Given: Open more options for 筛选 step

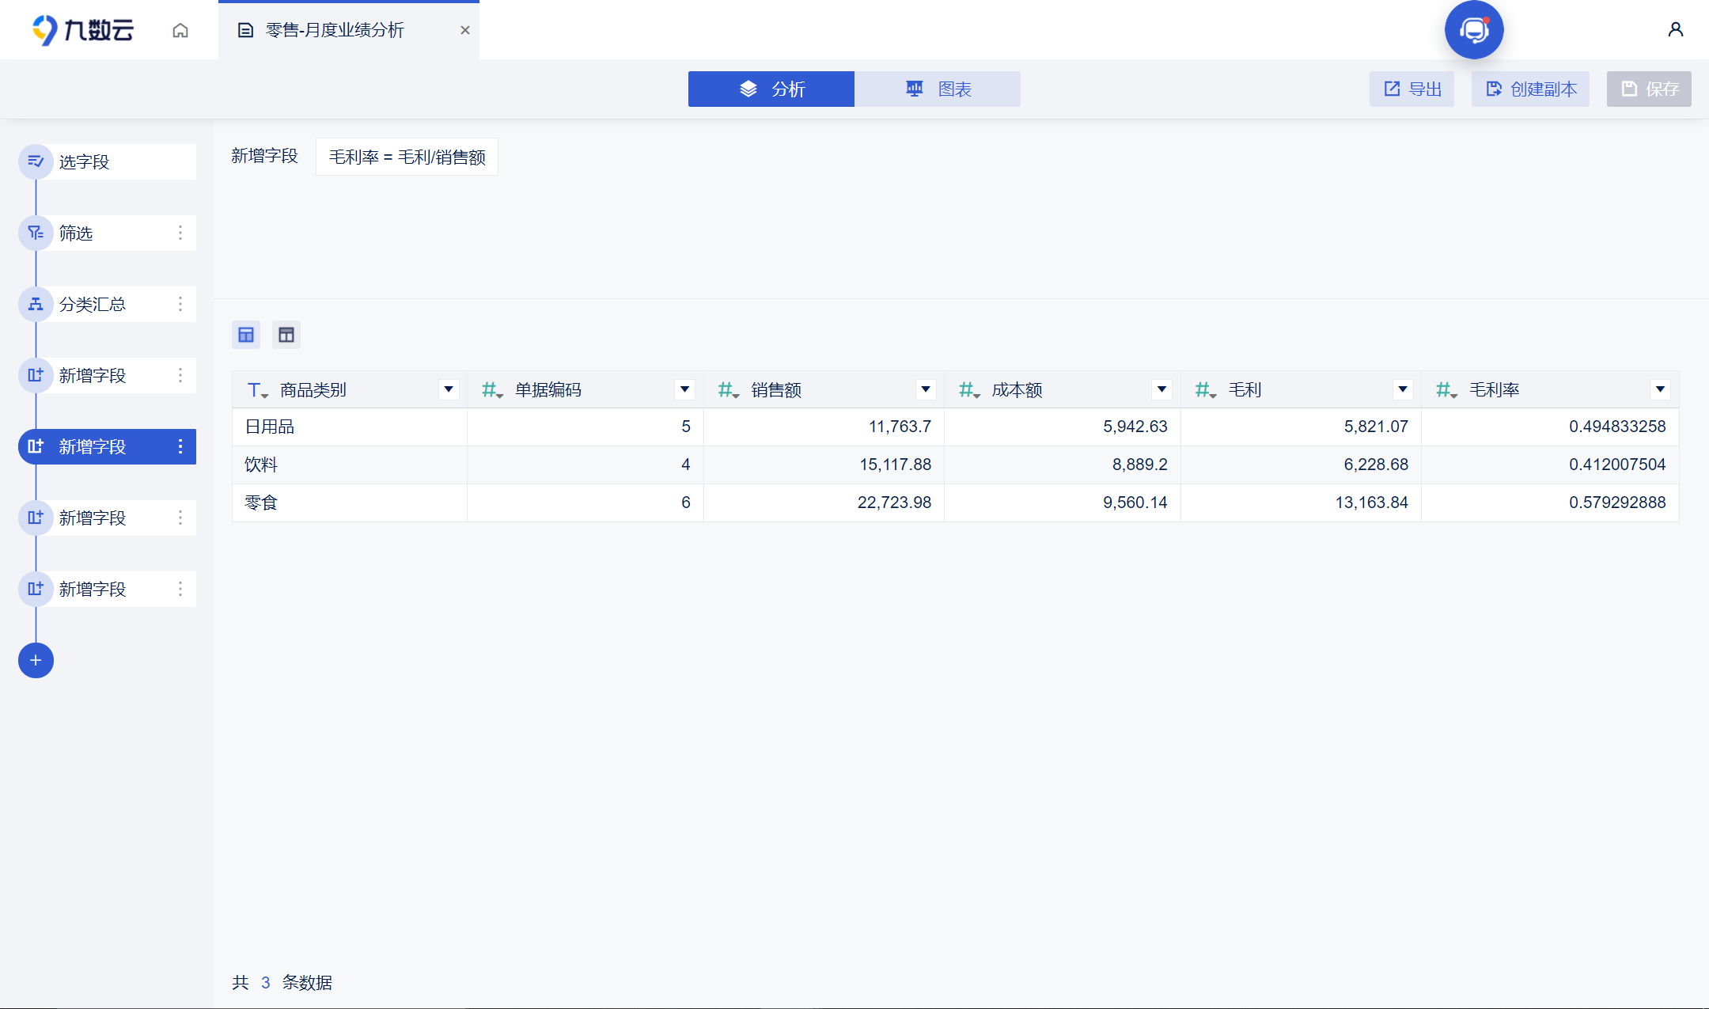Looking at the screenshot, I should click(180, 233).
